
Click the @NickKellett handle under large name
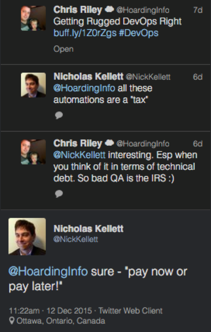[76, 239]
